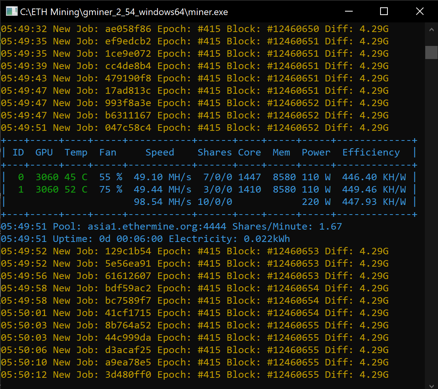Click job hash 993f8a3e
The width and height of the screenshot is (438, 389).
click(x=128, y=103)
